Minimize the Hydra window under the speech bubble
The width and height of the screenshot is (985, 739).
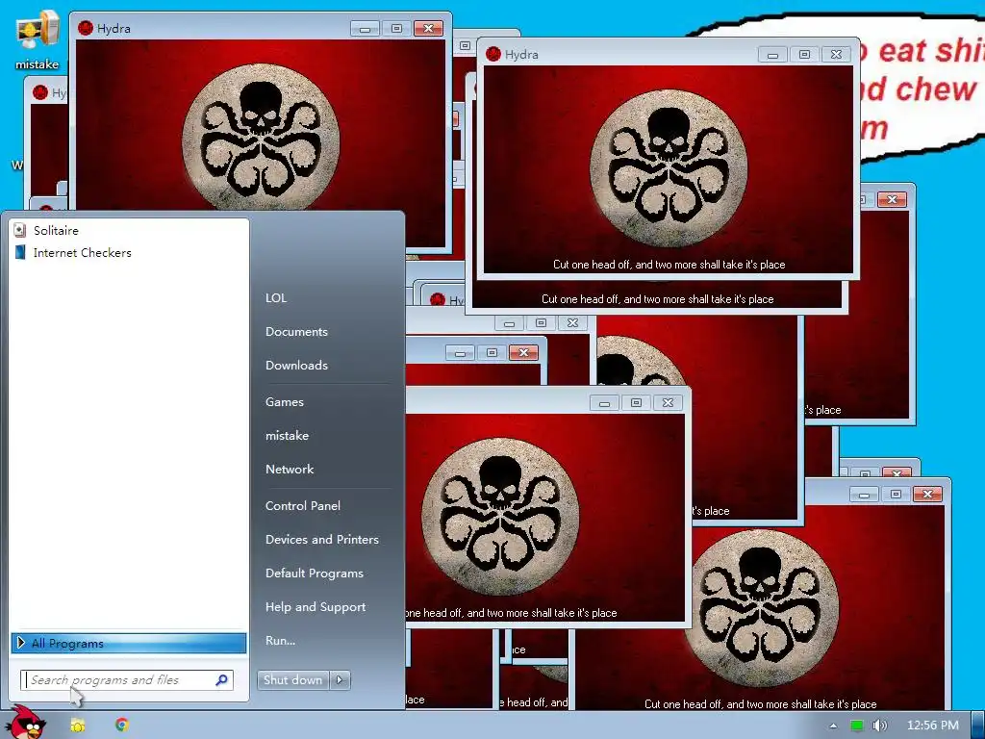pyautogui.click(x=772, y=55)
